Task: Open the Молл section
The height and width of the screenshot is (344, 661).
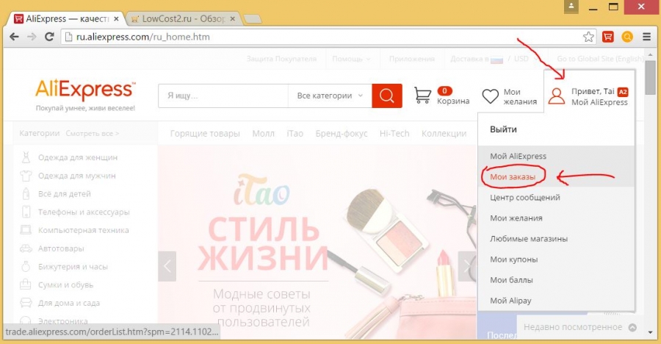Action: pyautogui.click(x=264, y=134)
